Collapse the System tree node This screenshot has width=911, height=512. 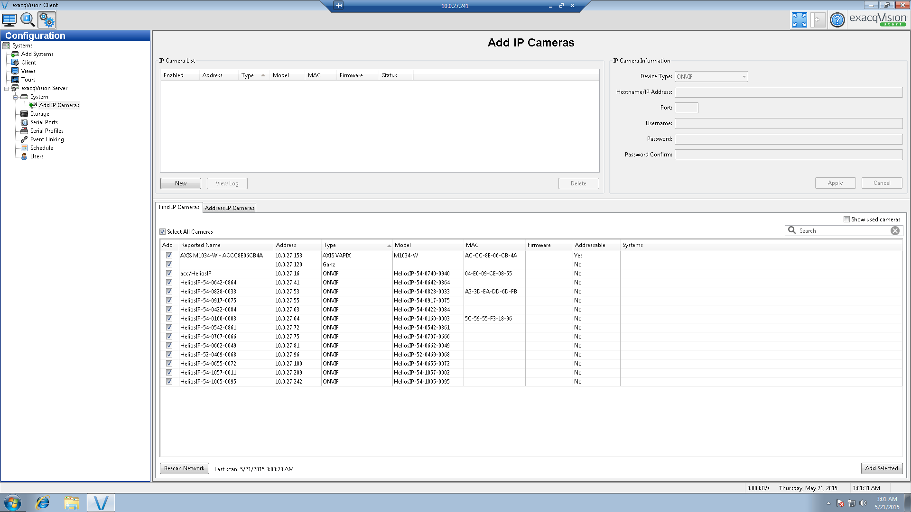[15, 97]
